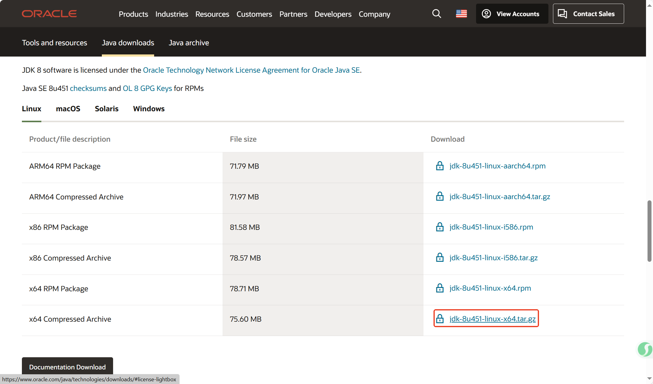Screen dimensions: 653x384
Task: Click the 75.60 MB file size cell
Action: 323,320
